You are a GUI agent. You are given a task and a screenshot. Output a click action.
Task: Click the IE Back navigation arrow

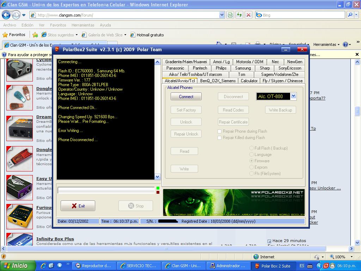click(6, 15)
